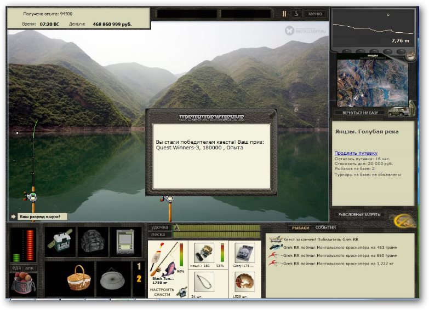Pause the game with the pause icon
This screenshot has width=429, height=310.
coord(284,14)
